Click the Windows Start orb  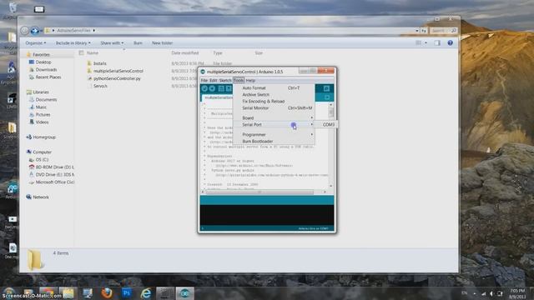[9, 292]
